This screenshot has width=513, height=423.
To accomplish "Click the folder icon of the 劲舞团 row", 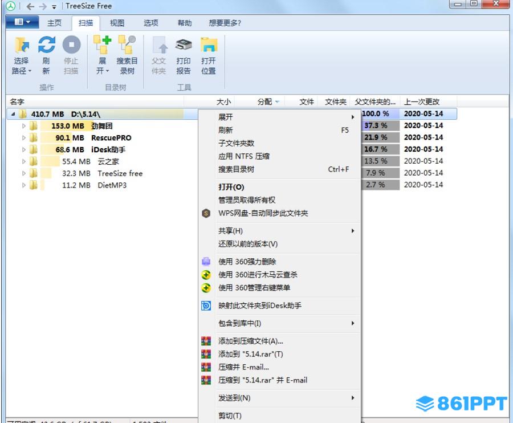I will click(x=34, y=126).
